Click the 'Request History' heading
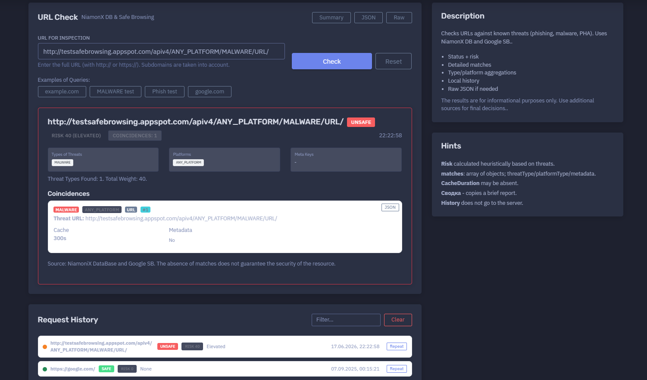 pos(68,320)
